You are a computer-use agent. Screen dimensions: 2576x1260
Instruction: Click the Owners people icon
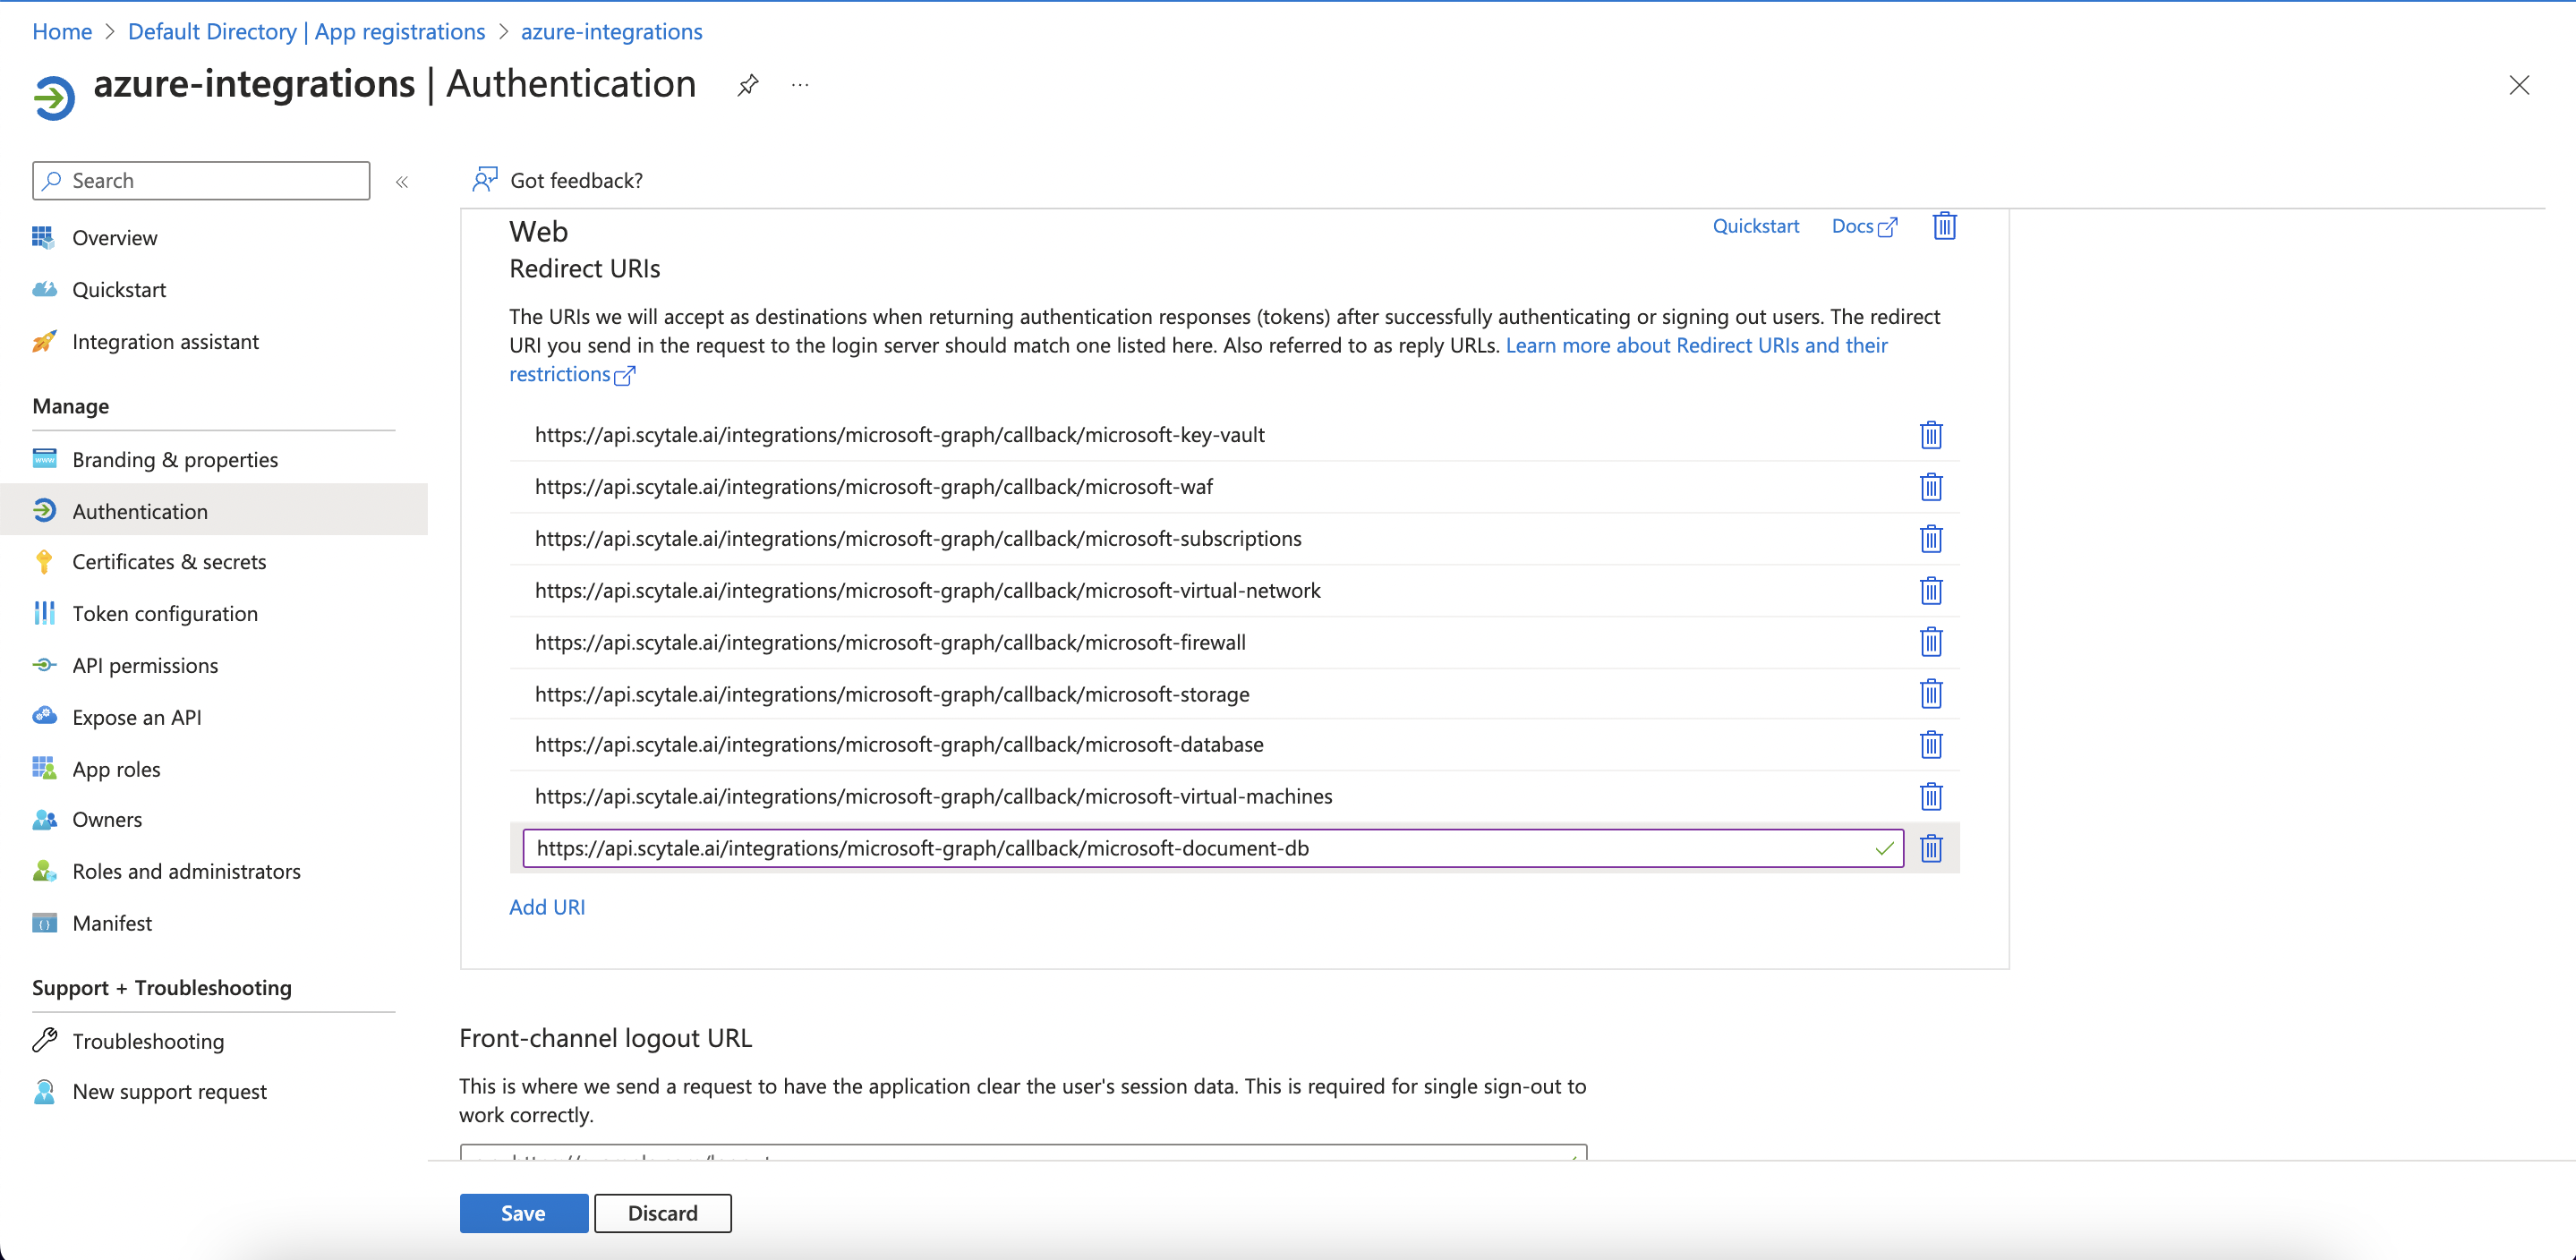point(44,820)
